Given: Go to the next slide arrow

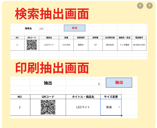Looking at the screenshot, I should coord(149,6).
